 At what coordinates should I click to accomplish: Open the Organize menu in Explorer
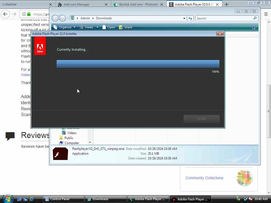point(65,27)
